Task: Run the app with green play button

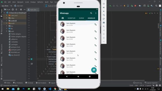Action: (x=110, y=6)
